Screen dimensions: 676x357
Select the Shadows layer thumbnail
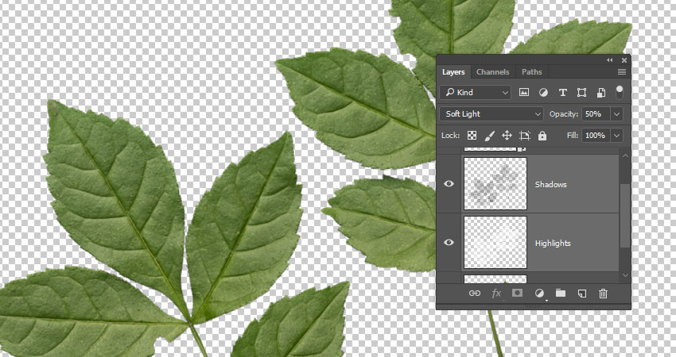495,184
